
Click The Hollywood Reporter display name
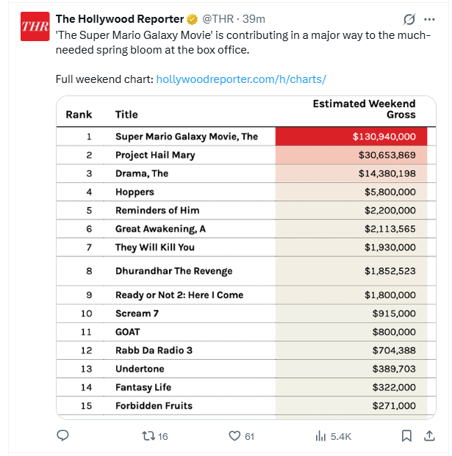coord(120,19)
